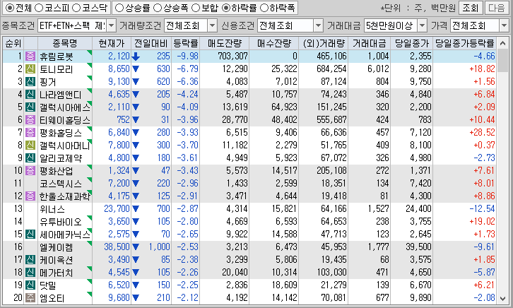Select the 코스닥 radio button
The image size is (513, 308).
pos(76,8)
